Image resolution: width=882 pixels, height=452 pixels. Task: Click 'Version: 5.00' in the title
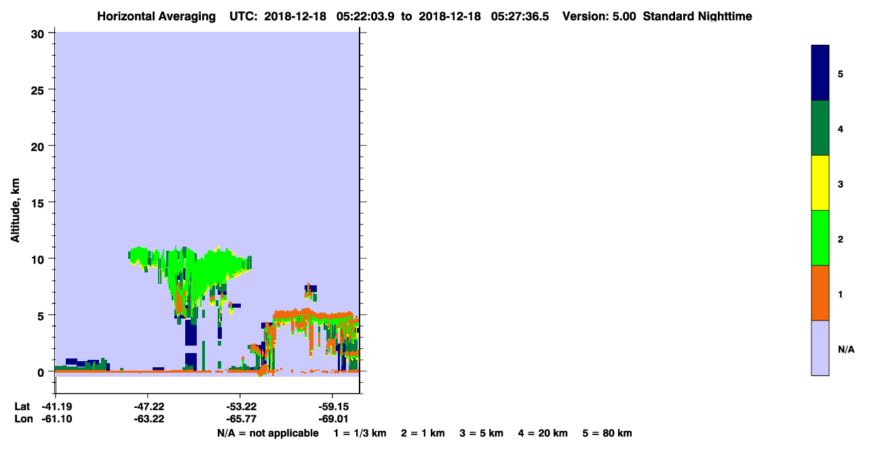pyautogui.click(x=599, y=16)
